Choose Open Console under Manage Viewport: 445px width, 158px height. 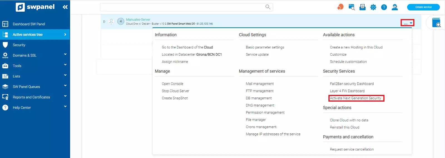pyautogui.click(x=172, y=84)
